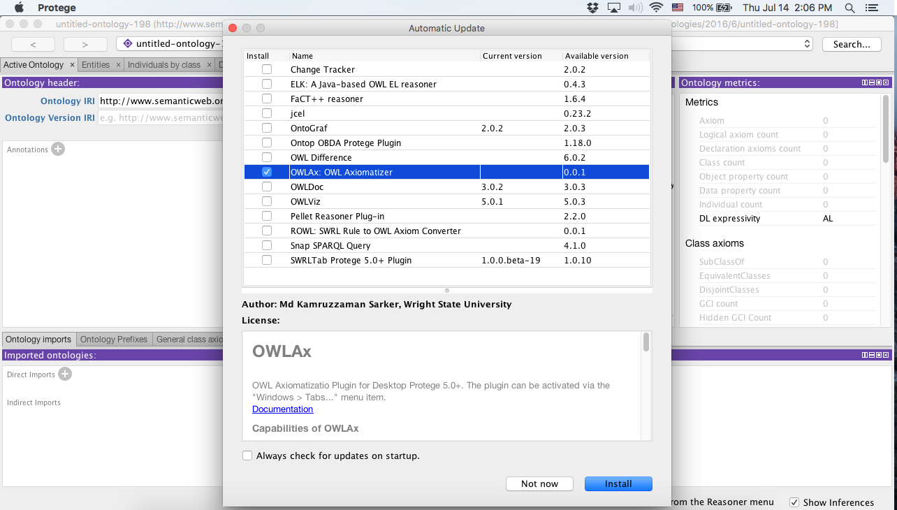Sort plugins by Available version column
The width and height of the screenshot is (897, 510).
(x=606, y=56)
